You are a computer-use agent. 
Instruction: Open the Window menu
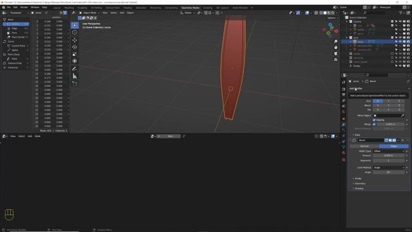tap(35, 7)
